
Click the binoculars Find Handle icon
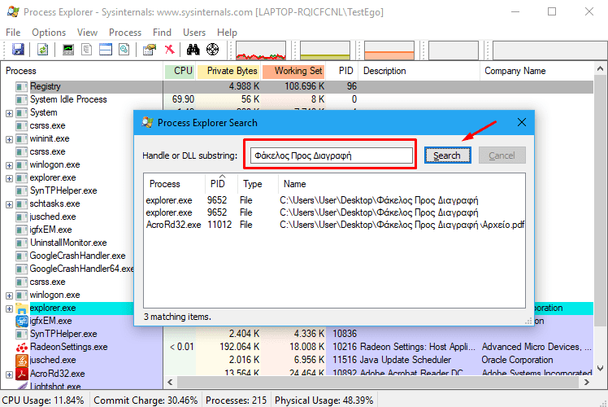point(193,50)
